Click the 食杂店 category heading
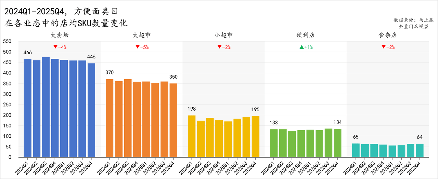 388,35
